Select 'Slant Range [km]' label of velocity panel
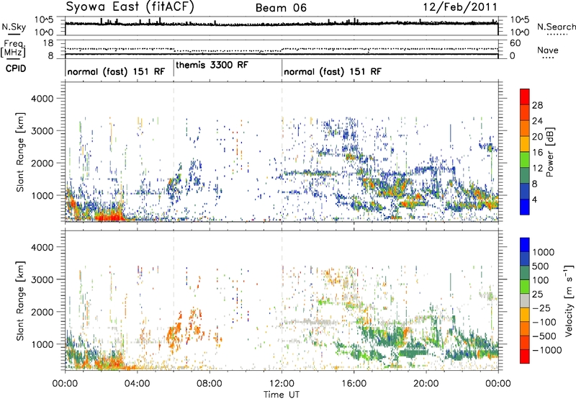This screenshot has width=576, height=399. [x=20, y=300]
